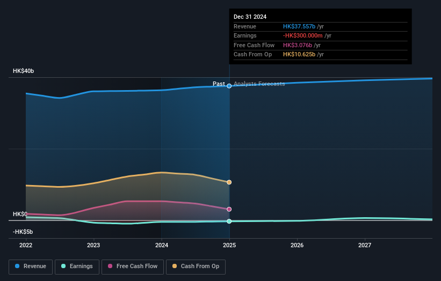Click the Dec 31 2024 tooltip date
The height and width of the screenshot is (281, 441).
(250, 17)
